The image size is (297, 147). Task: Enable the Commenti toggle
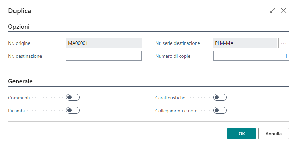73,98
